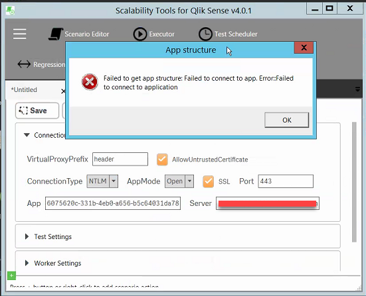Click the app logo in title bar
This screenshot has width=366, height=296.
click(x=10, y=11)
